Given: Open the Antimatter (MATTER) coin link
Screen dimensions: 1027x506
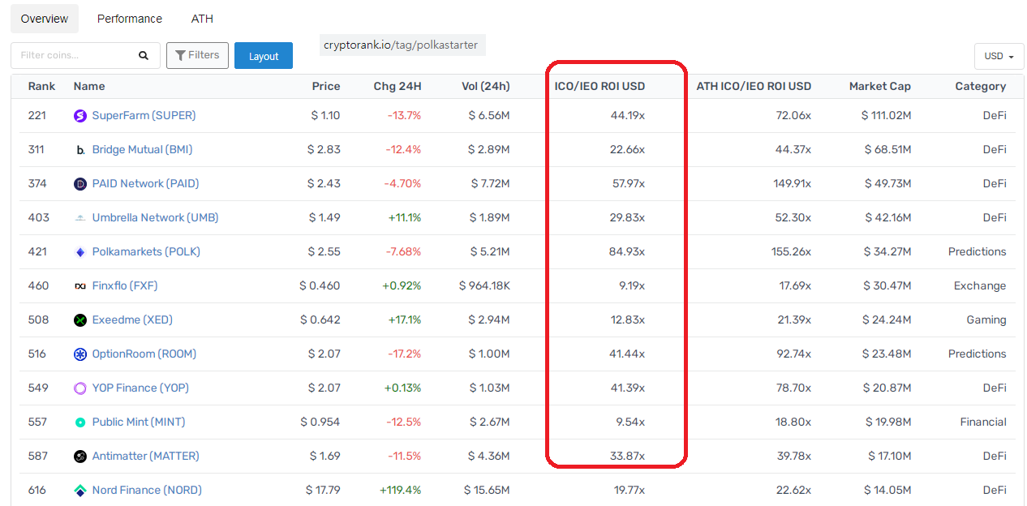Looking at the screenshot, I should pos(145,457).
